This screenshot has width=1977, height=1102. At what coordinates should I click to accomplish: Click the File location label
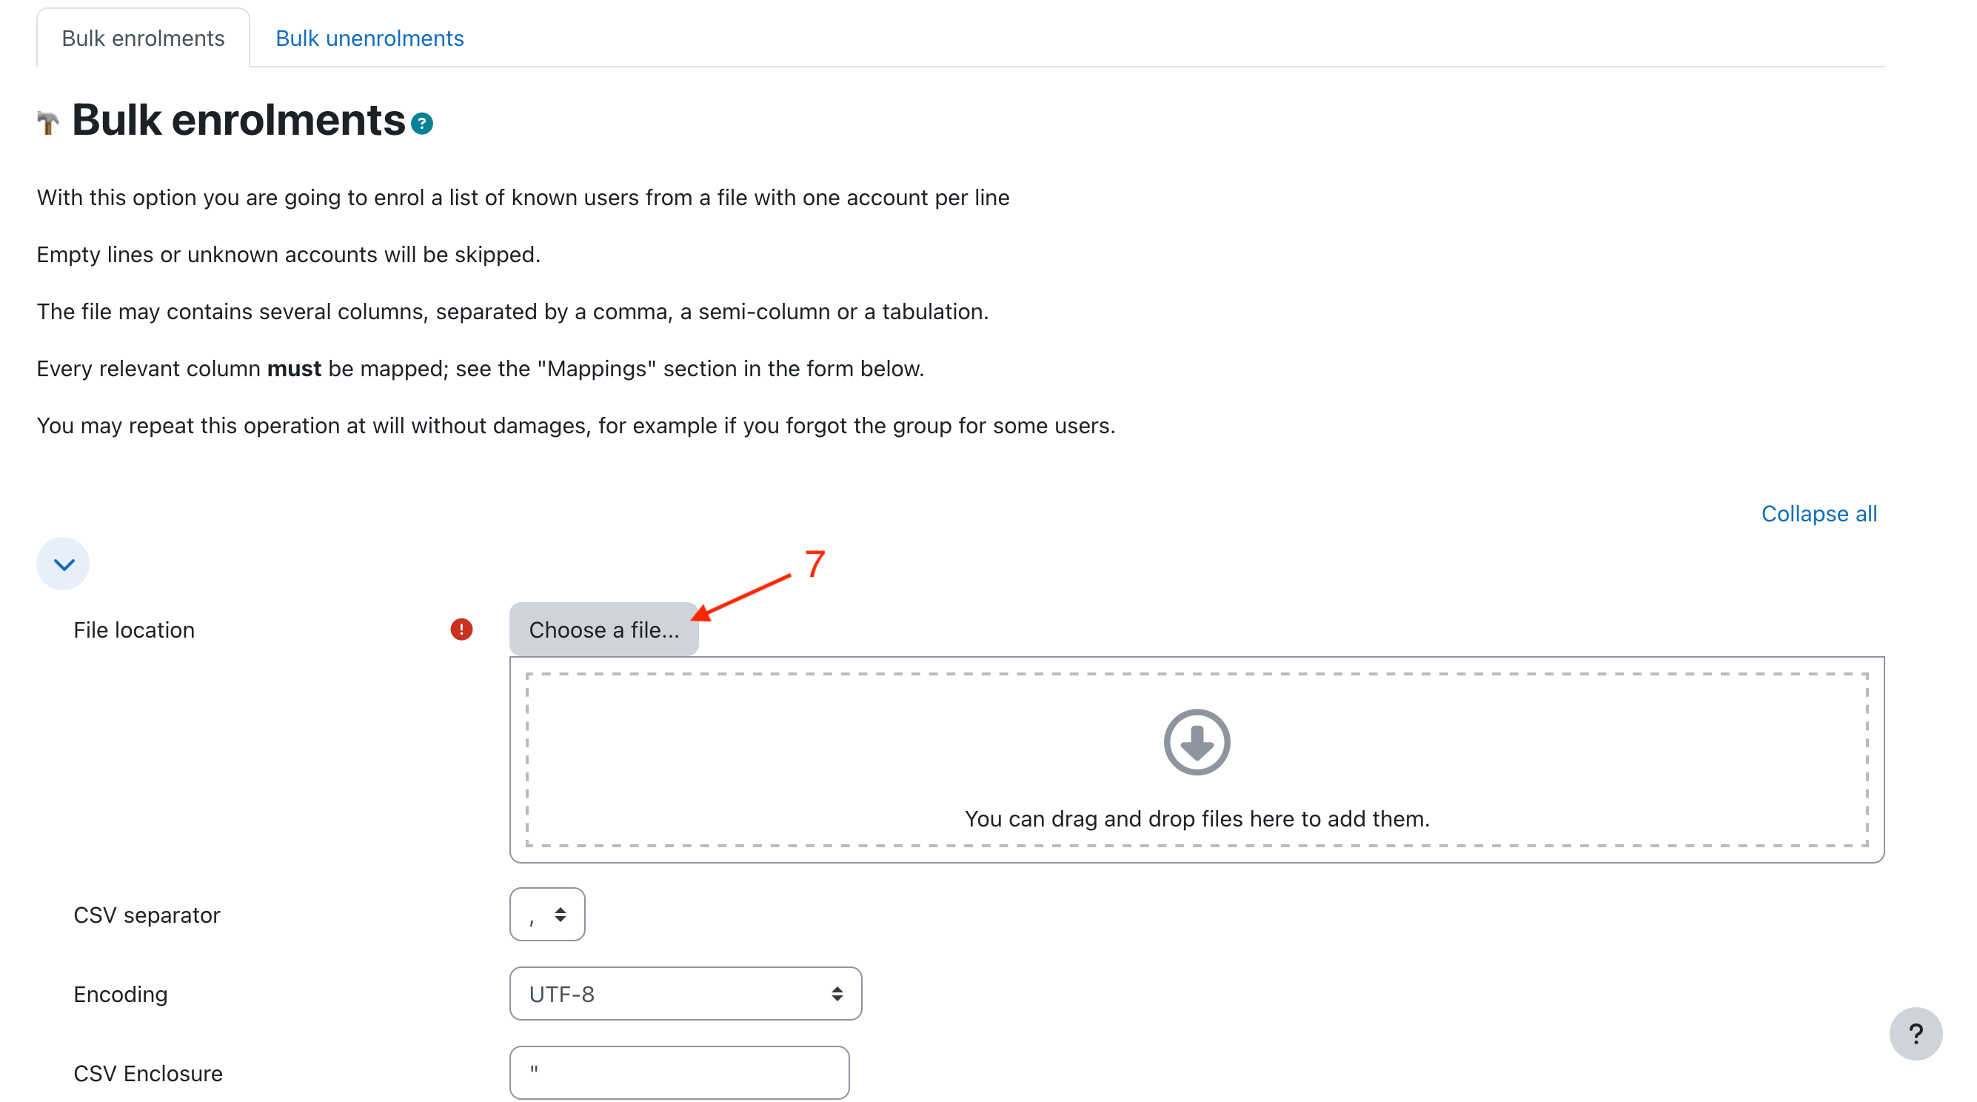pos(134,630)
